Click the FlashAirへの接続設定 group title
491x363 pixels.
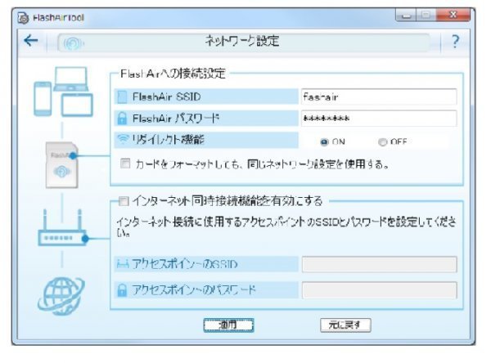tap(173, 74)
